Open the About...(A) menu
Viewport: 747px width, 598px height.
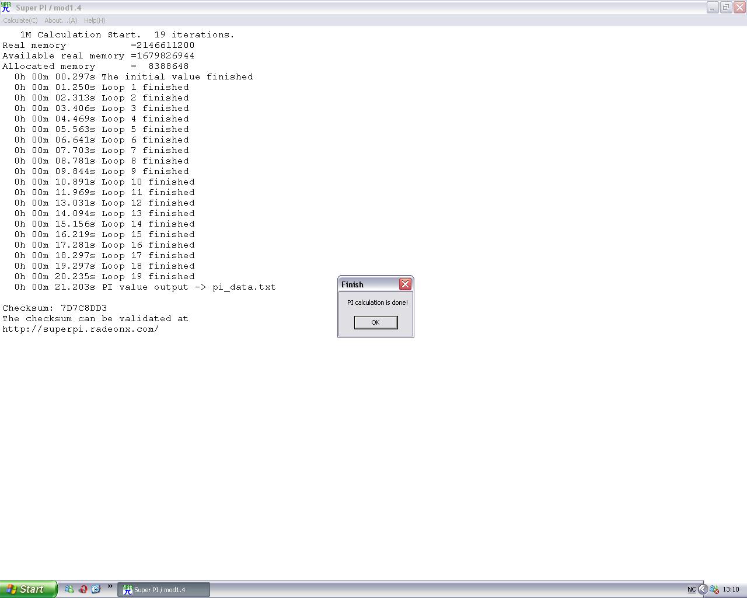coord(61,20)
